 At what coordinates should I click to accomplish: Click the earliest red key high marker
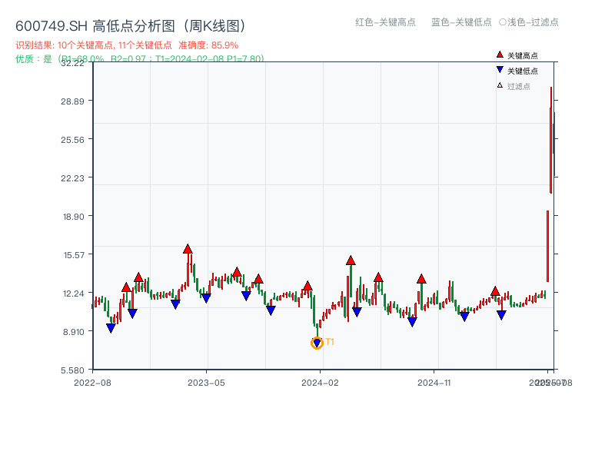pos(126,287)
